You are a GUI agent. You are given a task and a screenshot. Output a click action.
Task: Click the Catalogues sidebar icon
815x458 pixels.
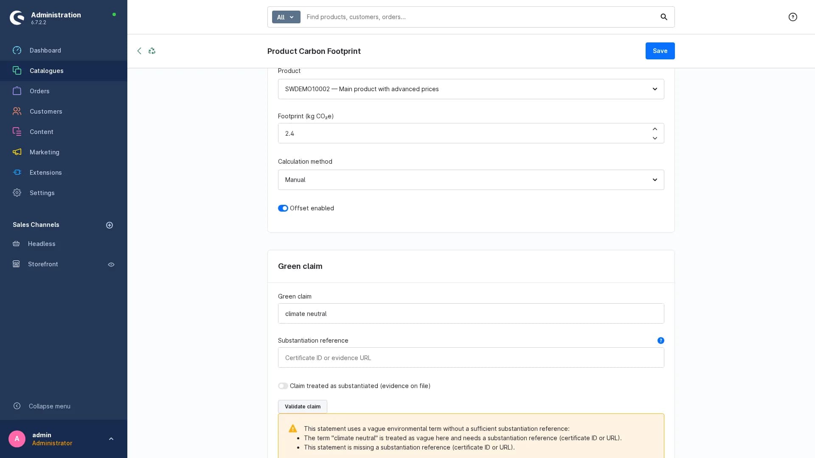pos(17,71)
